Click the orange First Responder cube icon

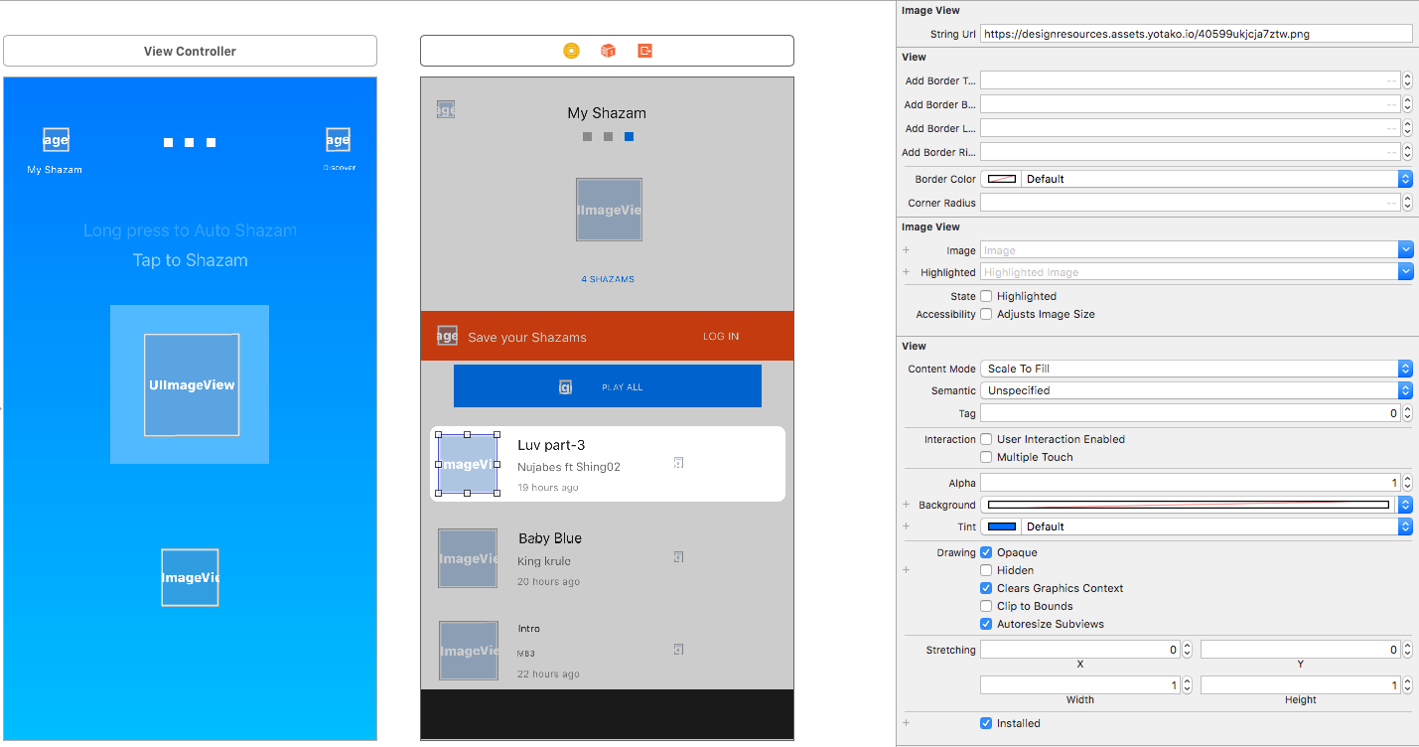608,51
